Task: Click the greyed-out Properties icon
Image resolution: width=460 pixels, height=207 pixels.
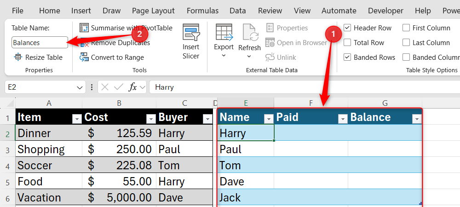Action: point(270,28)
